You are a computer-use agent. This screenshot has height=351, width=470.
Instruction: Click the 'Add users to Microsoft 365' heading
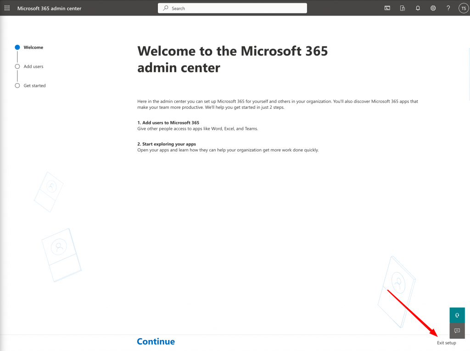(168, 123)
